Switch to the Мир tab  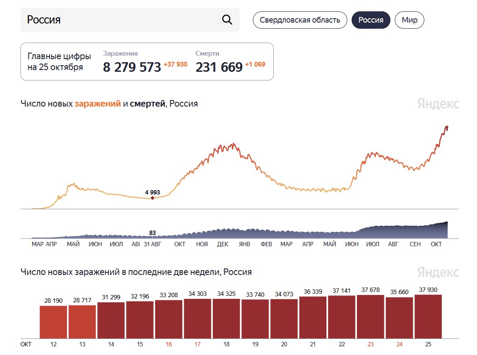point(409,20)
